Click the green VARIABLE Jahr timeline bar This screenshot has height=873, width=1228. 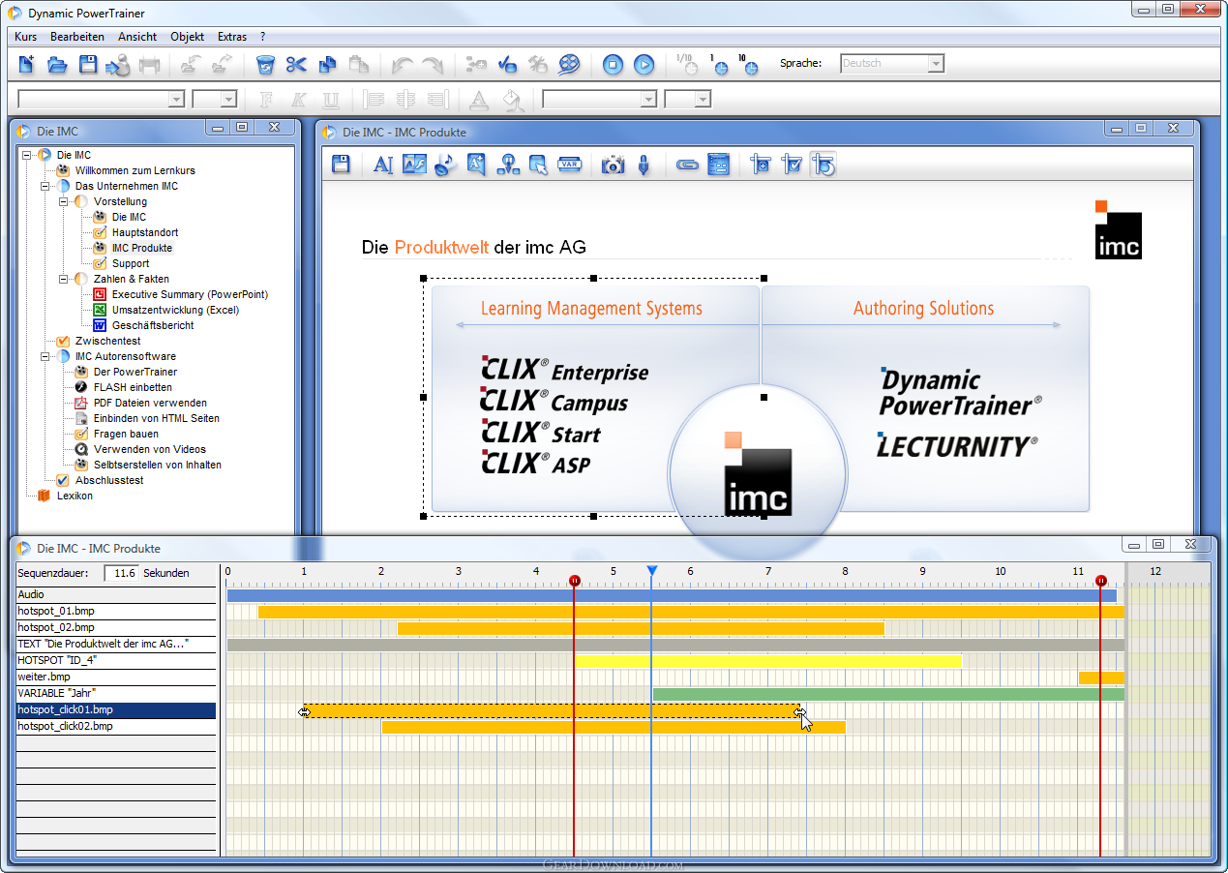[888, 694]
